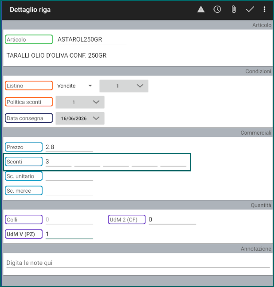
Task: Click the UdM V (PZ) label button
Action: click(x=24, y=234)
